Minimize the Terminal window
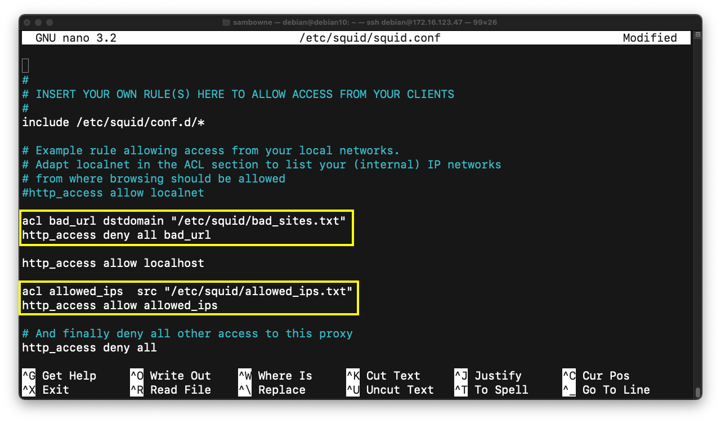Image resolution: width=721 pixels, height=423 pixels. pos(39,23)
